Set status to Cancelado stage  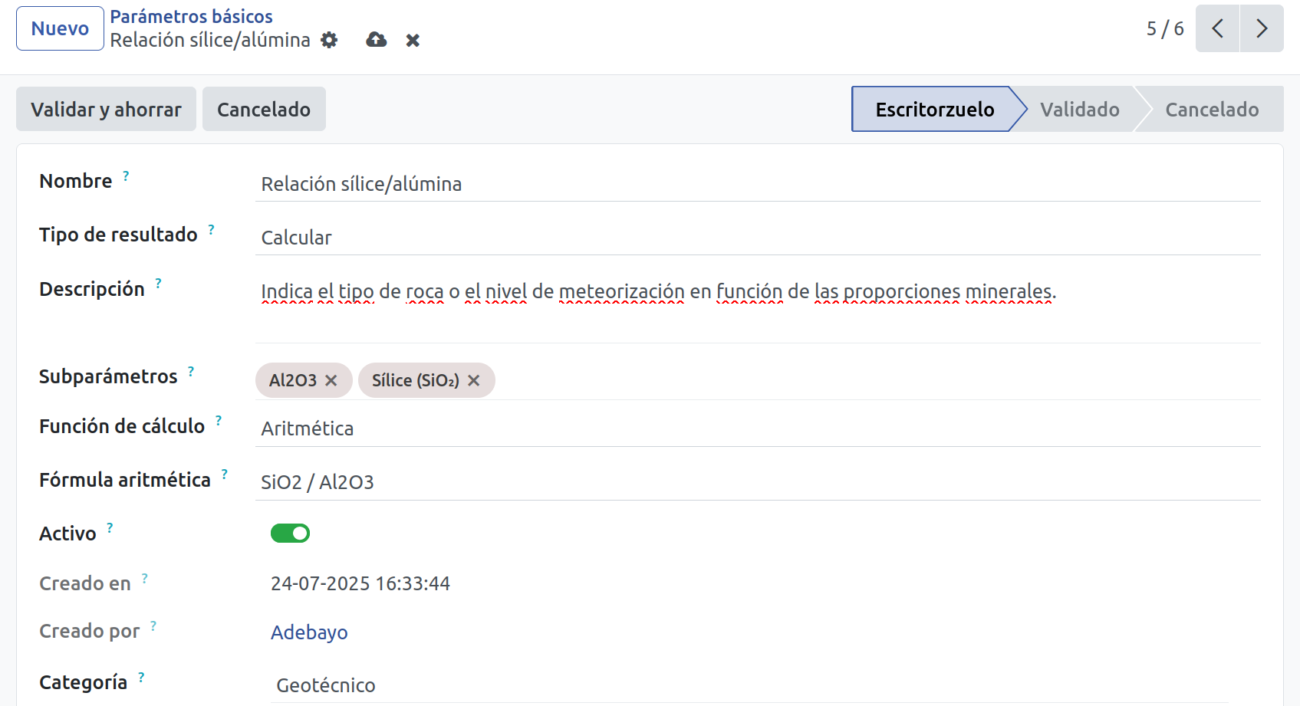click(x=1212, y=110)
